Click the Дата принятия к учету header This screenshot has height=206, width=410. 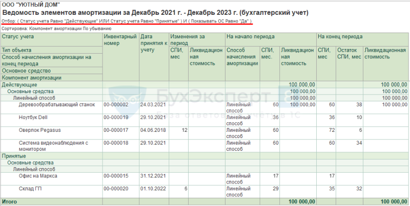(154, 43)
